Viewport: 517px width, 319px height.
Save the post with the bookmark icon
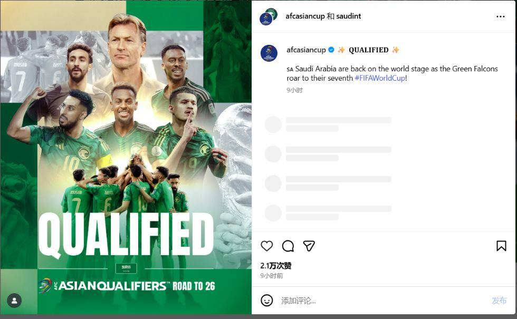pos(501,246)
